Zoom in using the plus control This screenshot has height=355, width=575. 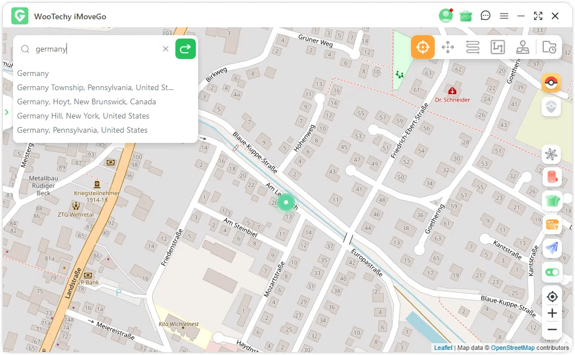tap(551, 312)
